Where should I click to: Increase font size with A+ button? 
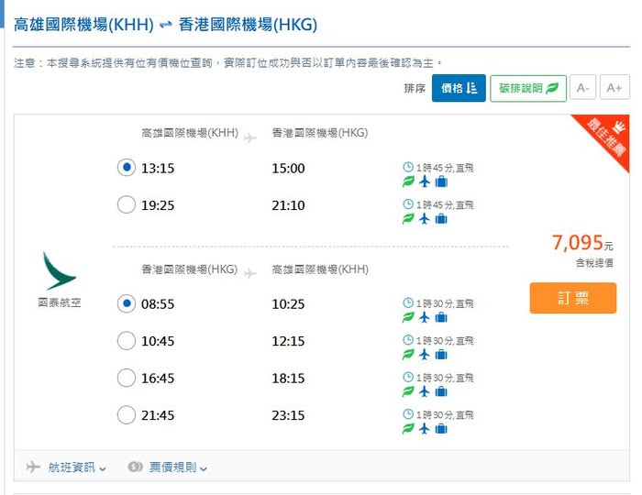(x=614, y=88)
